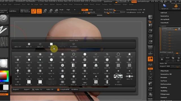Select Alpha 54 dotted row alpha
181x101 pixels.
coord(130,77)
